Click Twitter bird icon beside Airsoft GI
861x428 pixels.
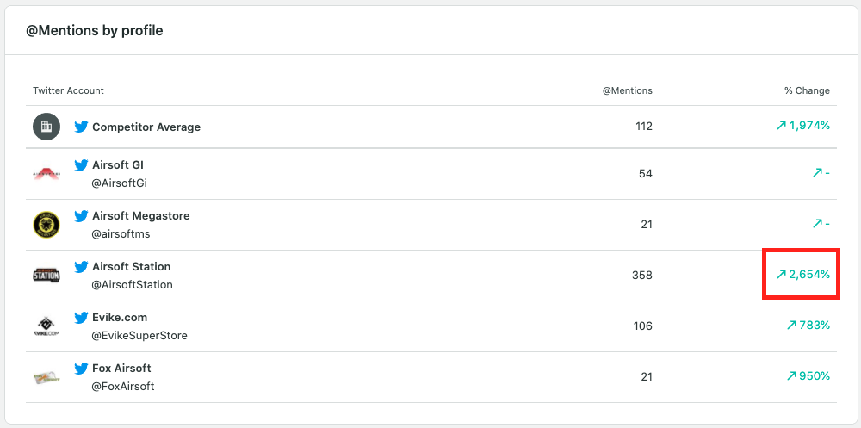point(82,165)
